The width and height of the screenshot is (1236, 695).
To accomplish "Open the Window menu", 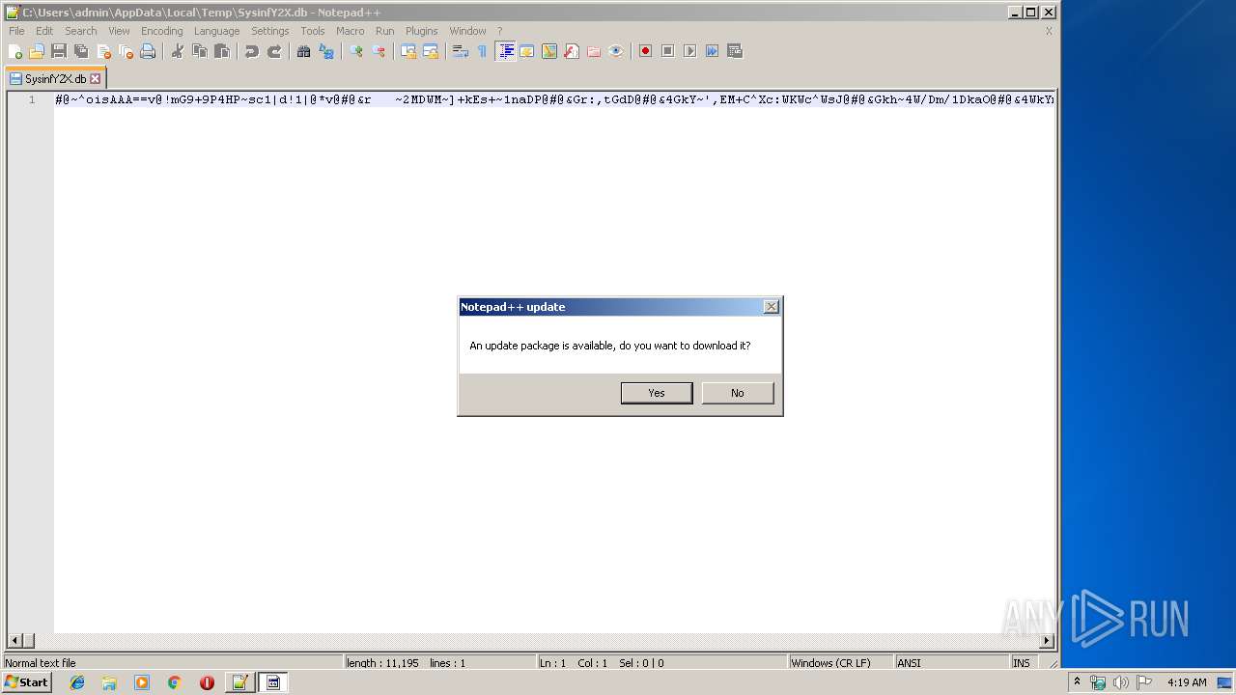I will (468, 31).
